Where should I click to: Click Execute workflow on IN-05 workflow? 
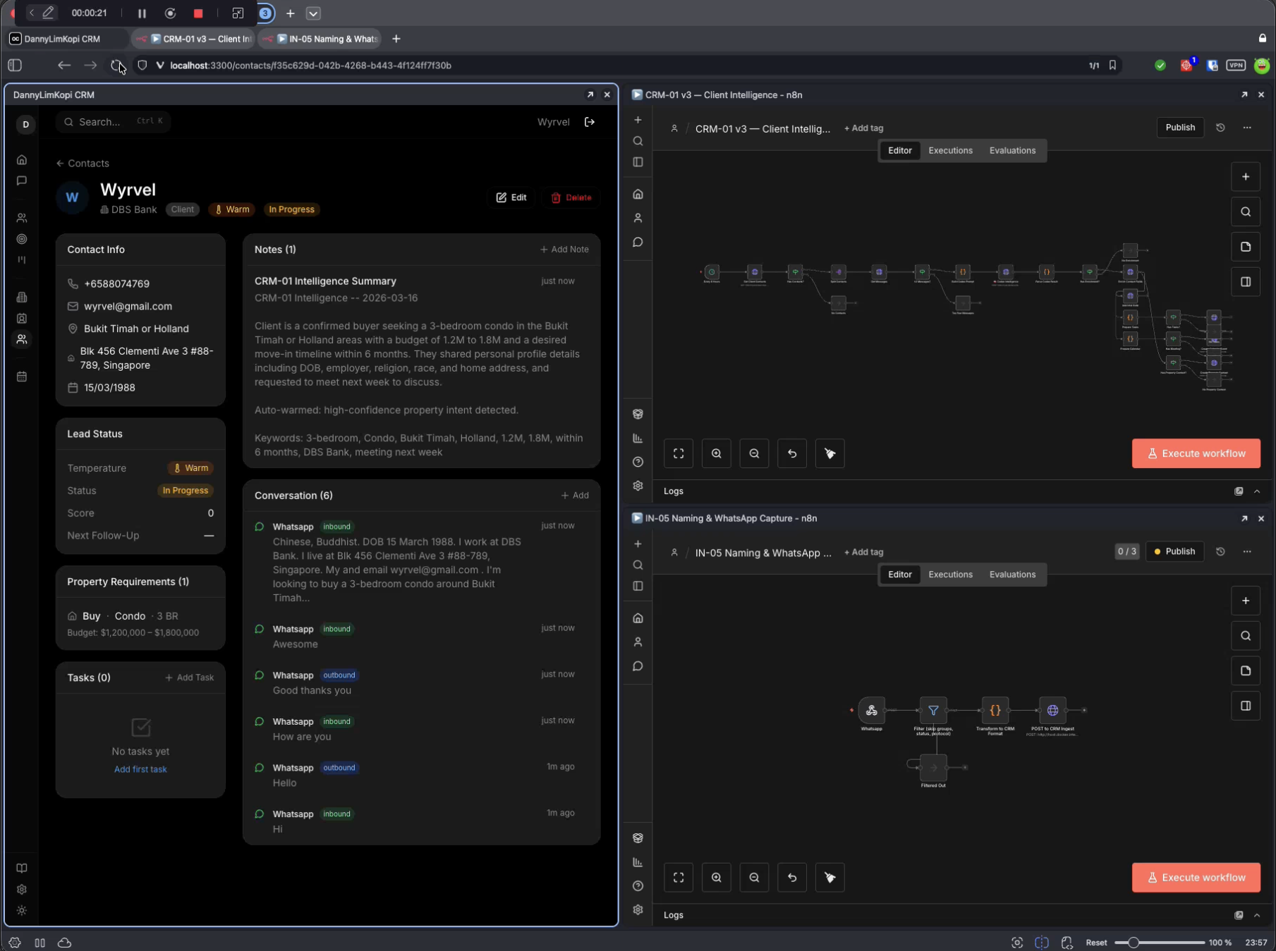[1196, 877]
